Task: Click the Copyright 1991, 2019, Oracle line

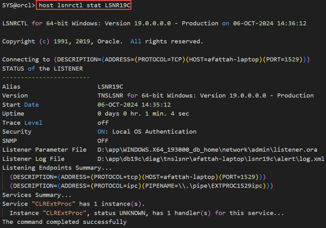Action: tap(103, 41)
